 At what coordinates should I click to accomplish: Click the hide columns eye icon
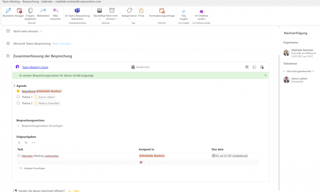tap(26, 143)
